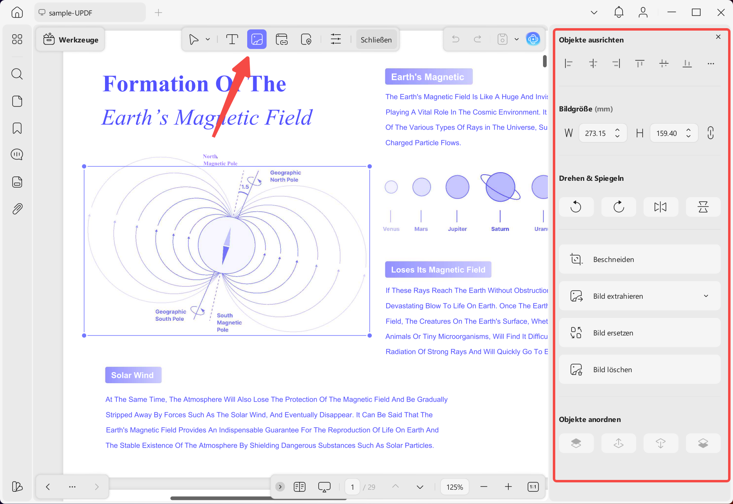Select the text edit tool
733x504 pixels.
(232, 40)
